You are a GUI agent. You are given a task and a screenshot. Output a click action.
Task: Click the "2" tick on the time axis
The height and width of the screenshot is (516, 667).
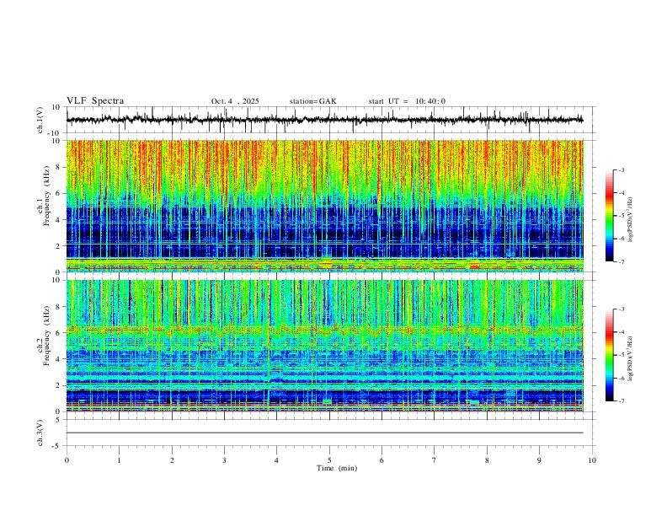[x=172, y=460]
